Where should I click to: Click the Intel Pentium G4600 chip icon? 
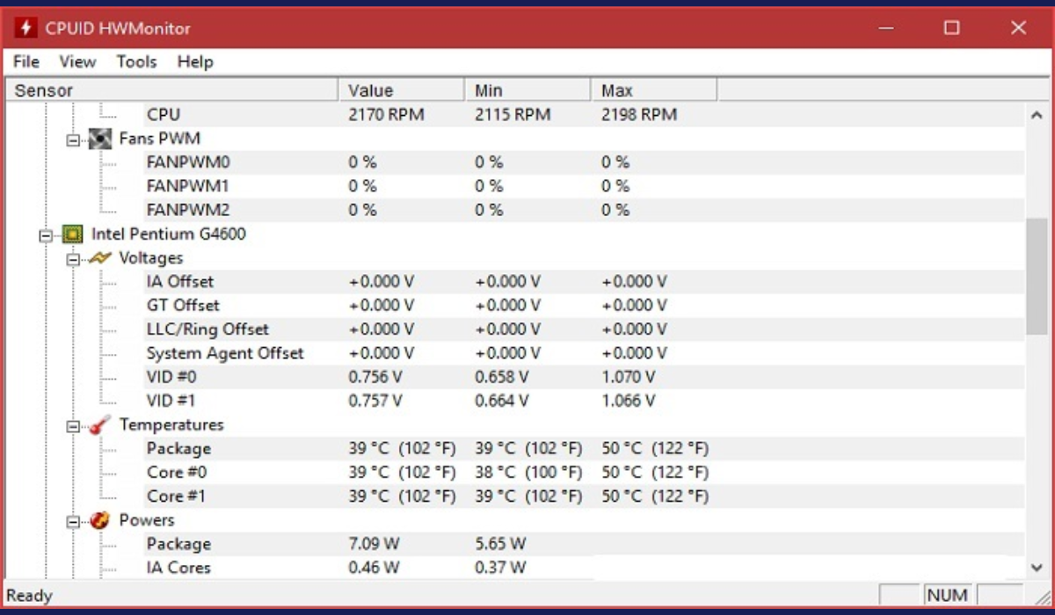click(x=72, y=235)
